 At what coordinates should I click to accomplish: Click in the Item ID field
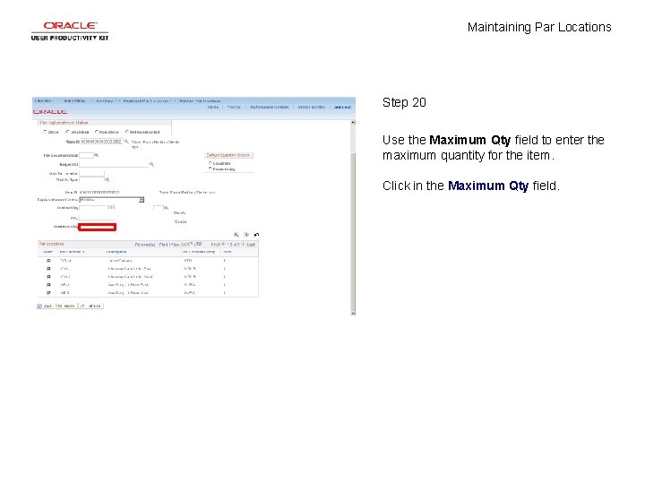102,142
